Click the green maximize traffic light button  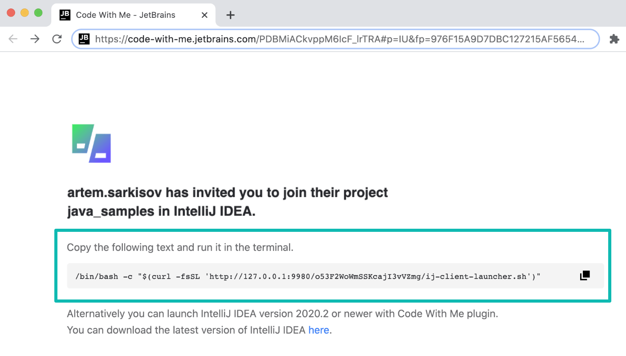(x=37, y=14)
